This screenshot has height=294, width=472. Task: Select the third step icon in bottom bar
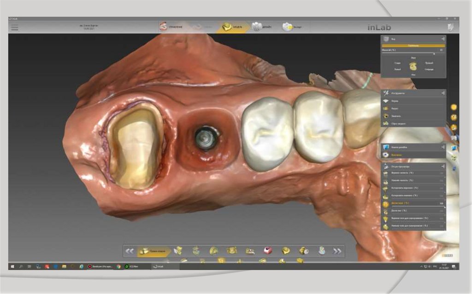pyautogui.click(x=196, y=251)
